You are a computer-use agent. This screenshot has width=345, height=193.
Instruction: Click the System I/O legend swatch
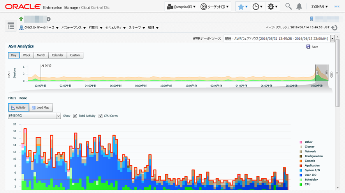click(301, 170)
